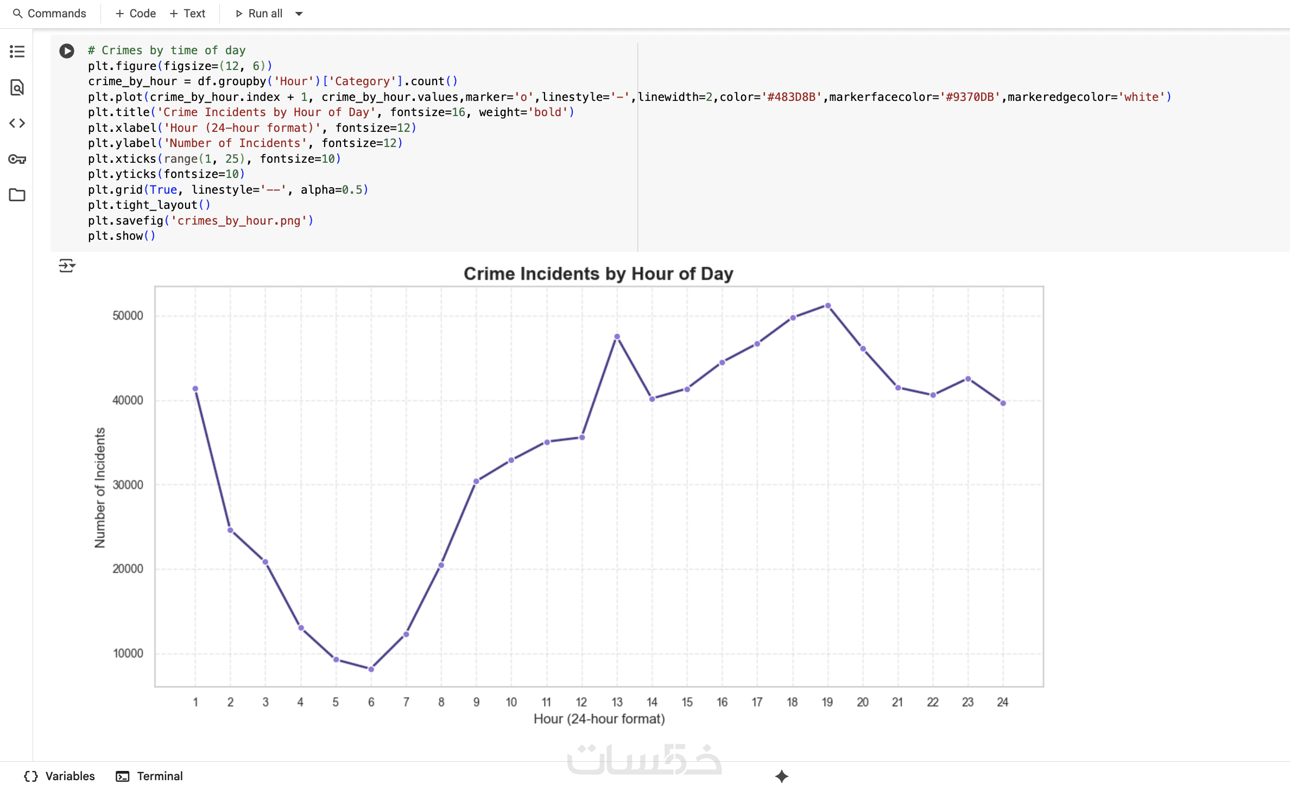The height and width of the screenshot is (791, 1290).
Task: Click the chart title Crime Incidents by Hour
Action: coord(598,274)
